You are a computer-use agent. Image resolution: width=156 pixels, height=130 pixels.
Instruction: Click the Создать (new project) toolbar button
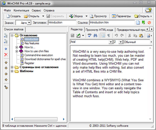[14, 16]
